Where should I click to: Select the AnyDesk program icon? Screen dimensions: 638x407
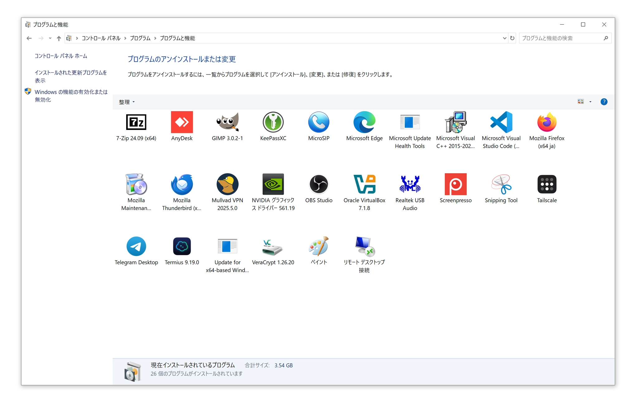182,122
